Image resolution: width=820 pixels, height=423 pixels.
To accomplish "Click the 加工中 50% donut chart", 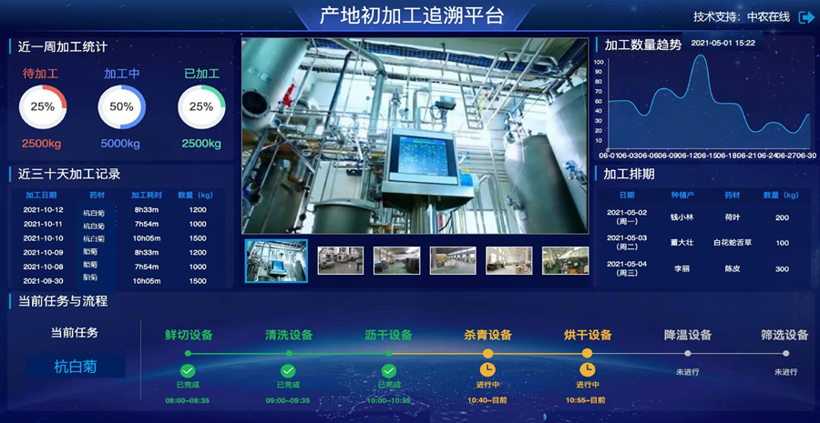I will (x=121, y=107).
